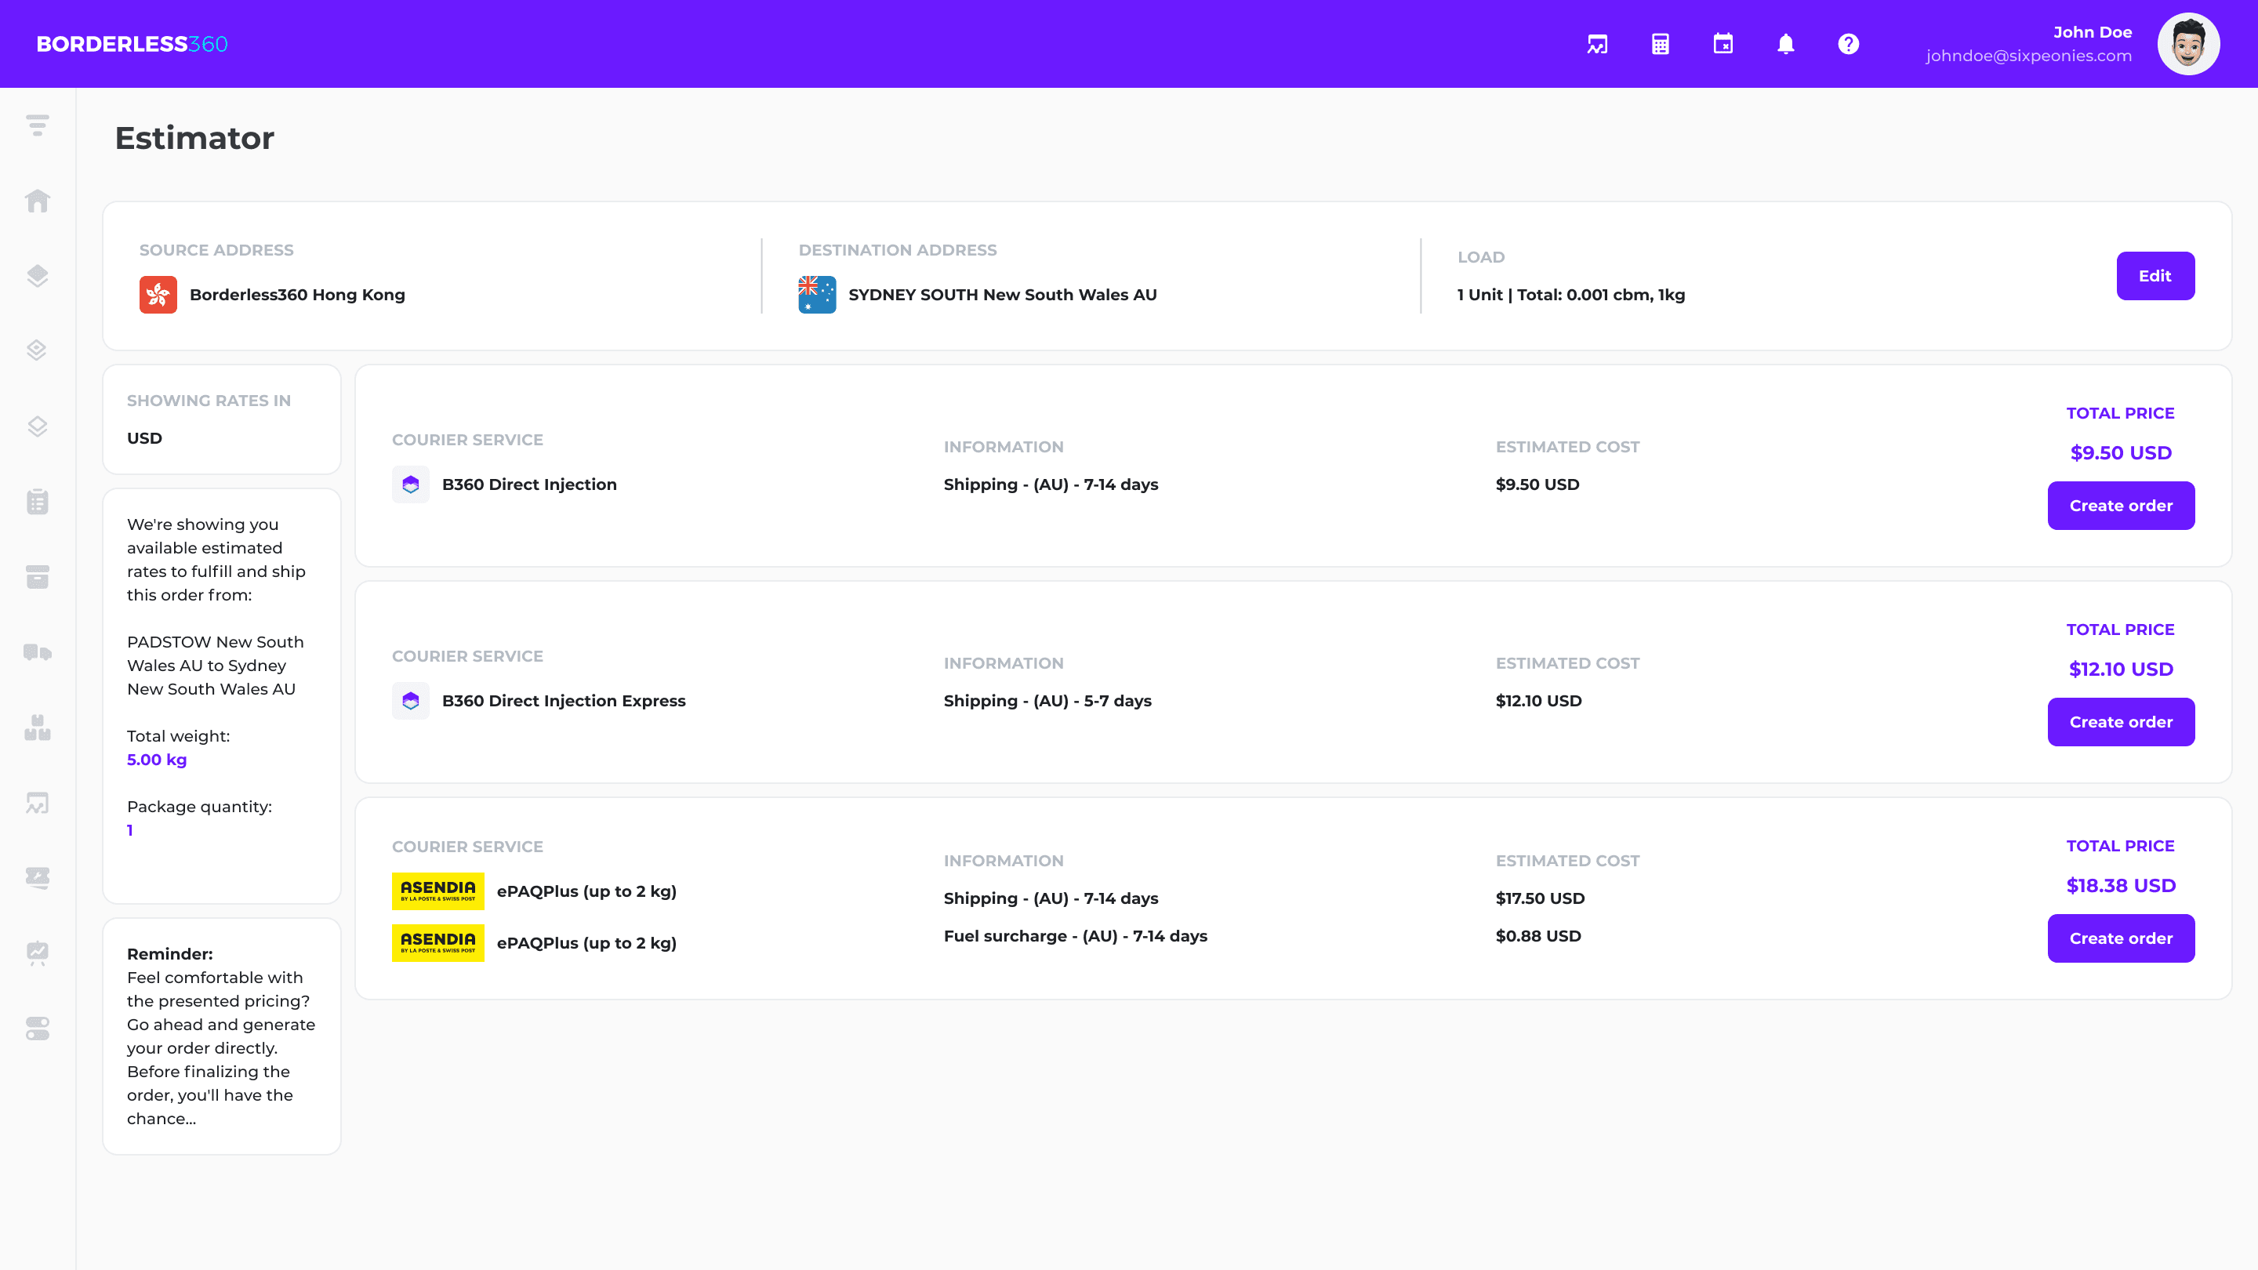Open the toggle switches settings sidebar icon
2258x1270 pixels.
[x=37, y=1028]
